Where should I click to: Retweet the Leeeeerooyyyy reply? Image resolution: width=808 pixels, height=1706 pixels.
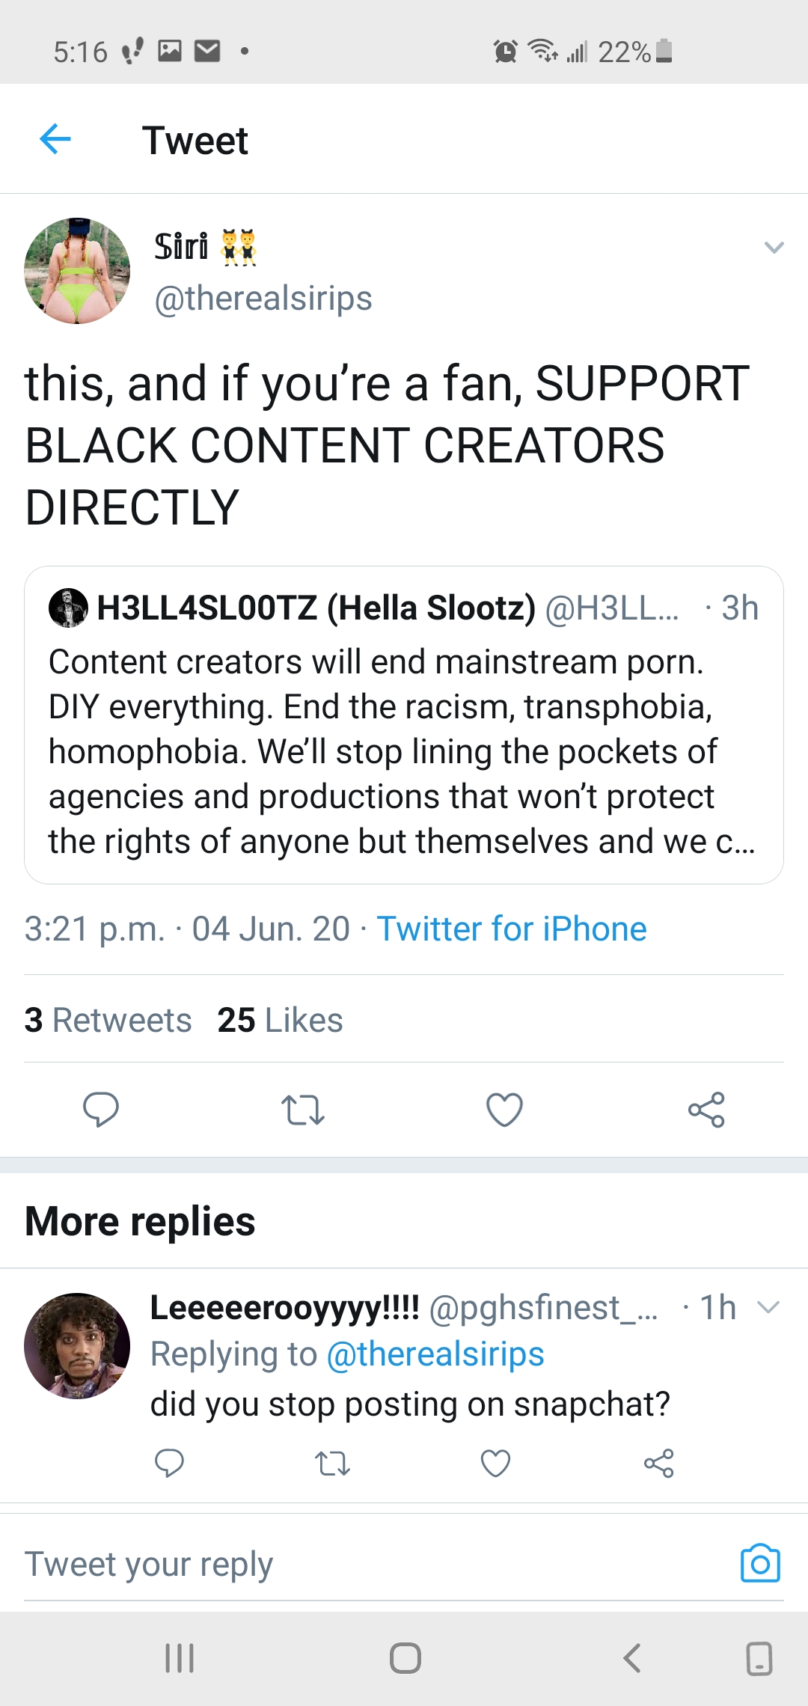(x=332, y=1464)
